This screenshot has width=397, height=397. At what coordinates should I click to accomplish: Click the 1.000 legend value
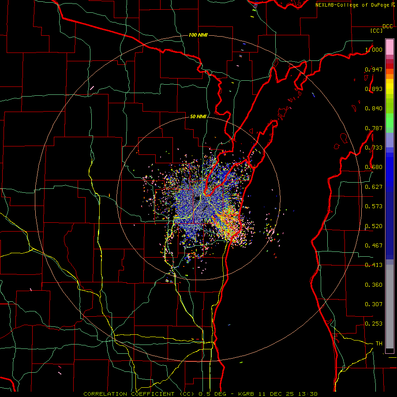pos(374,49)
